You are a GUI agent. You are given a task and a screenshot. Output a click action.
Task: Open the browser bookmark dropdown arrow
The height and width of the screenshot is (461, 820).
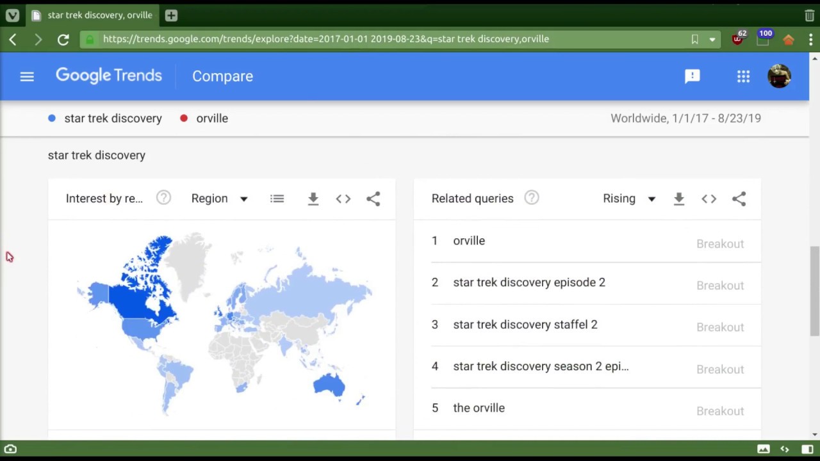pos(712,39)
